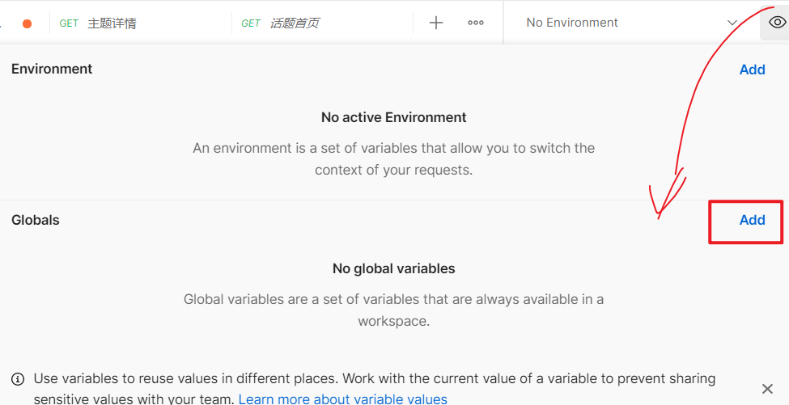Open Learn more about variable values link
789x405 pixels.
pos(342,399)
